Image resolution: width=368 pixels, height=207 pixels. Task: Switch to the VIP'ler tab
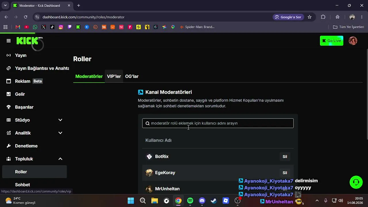coord(114,76)
